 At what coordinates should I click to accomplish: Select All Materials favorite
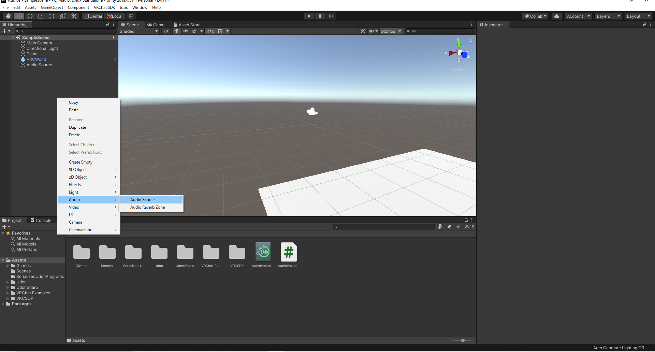[x=28, y=239]
